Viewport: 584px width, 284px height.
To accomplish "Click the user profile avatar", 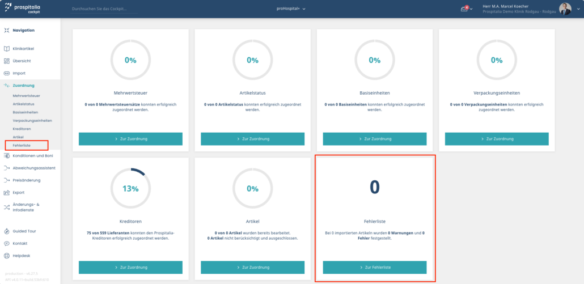I will tap(565, 9).
